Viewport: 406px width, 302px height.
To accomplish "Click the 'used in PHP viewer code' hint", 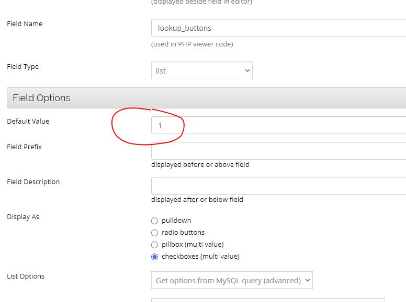I will 192,44.
